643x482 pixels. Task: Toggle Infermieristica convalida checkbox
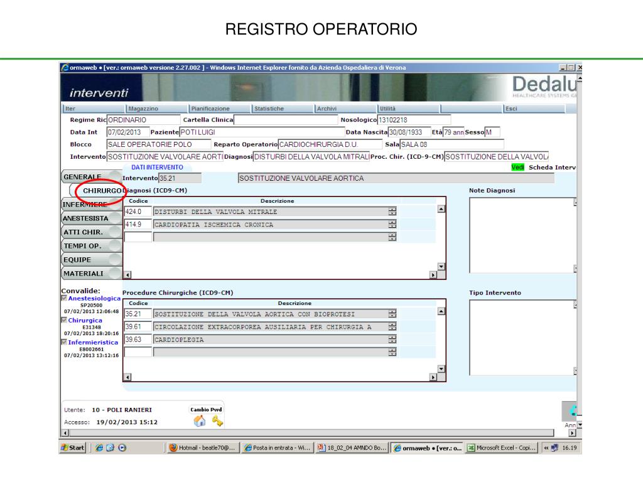tap(64, 342)
